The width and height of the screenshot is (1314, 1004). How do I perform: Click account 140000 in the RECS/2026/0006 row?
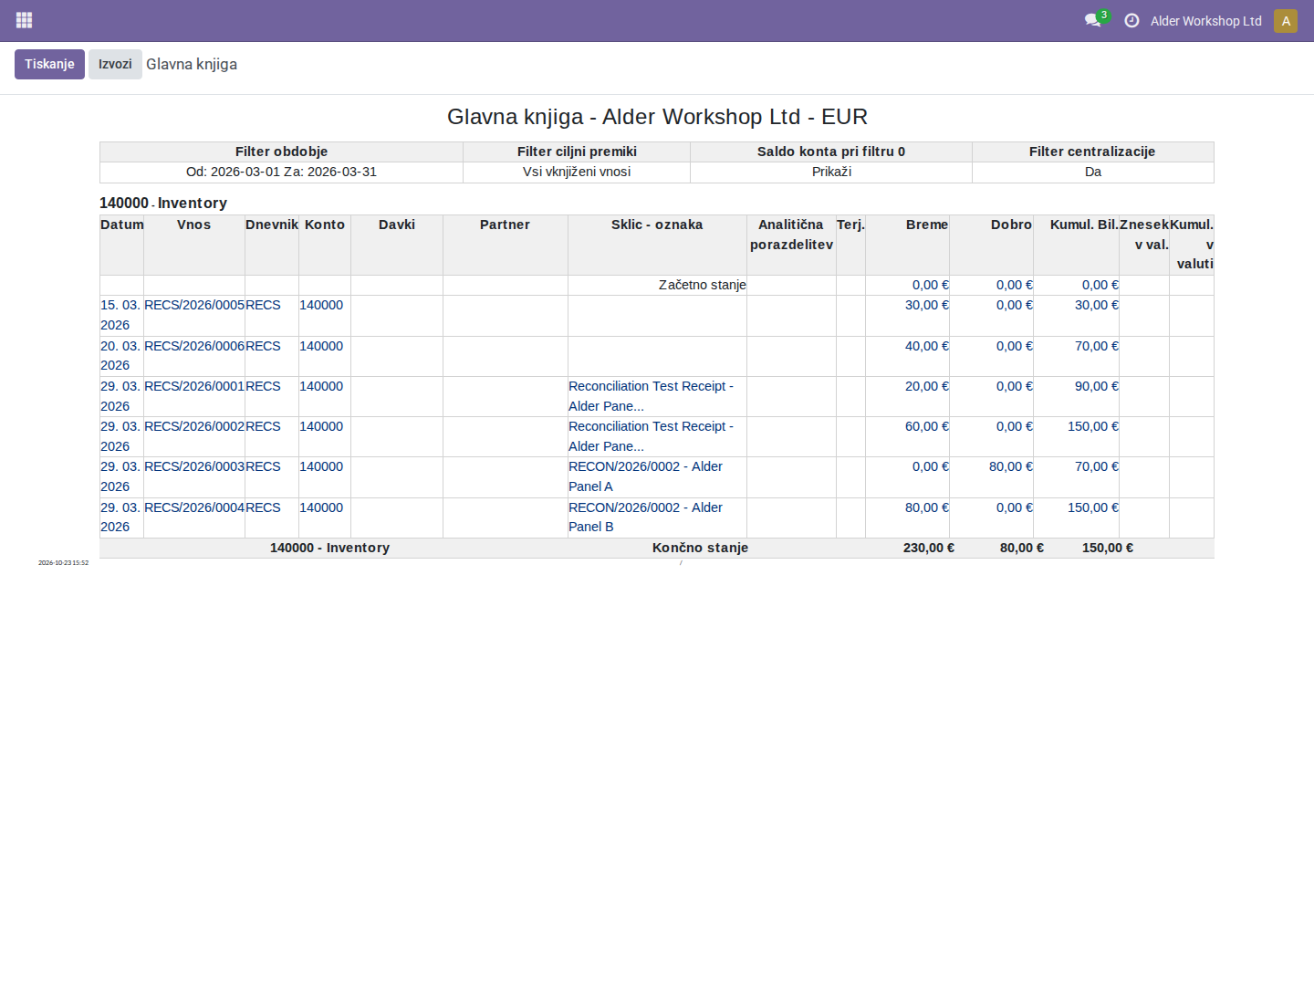coord(321,346)
